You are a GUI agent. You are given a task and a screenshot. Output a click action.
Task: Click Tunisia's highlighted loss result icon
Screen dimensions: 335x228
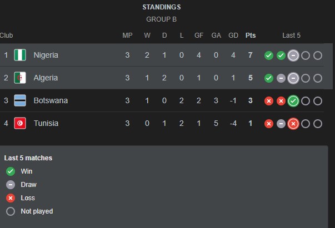pos(293,123)
